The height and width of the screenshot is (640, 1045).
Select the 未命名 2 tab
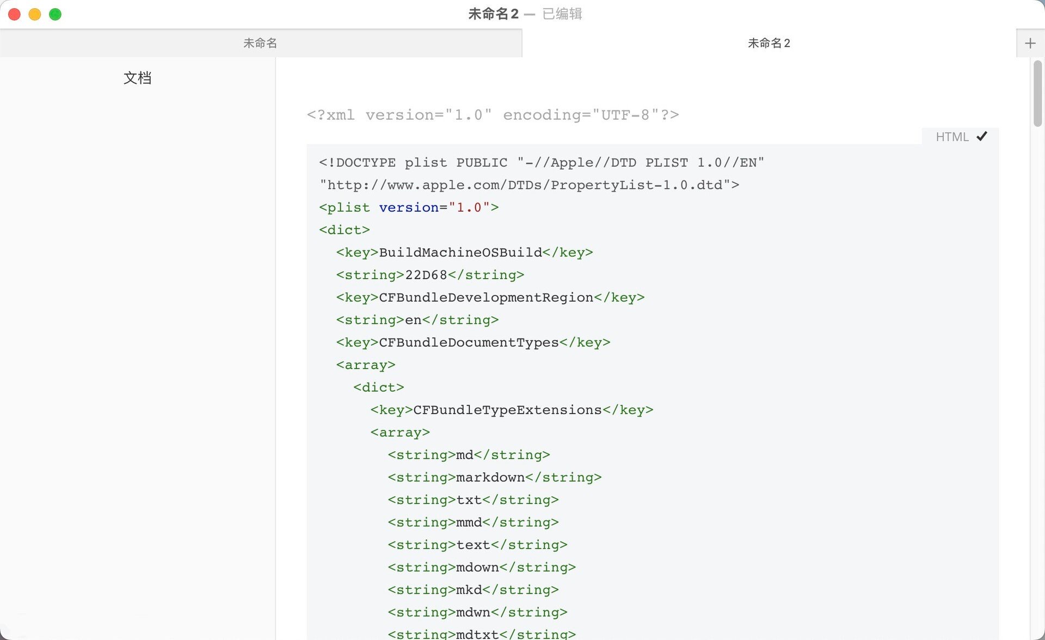pos(769,43)
